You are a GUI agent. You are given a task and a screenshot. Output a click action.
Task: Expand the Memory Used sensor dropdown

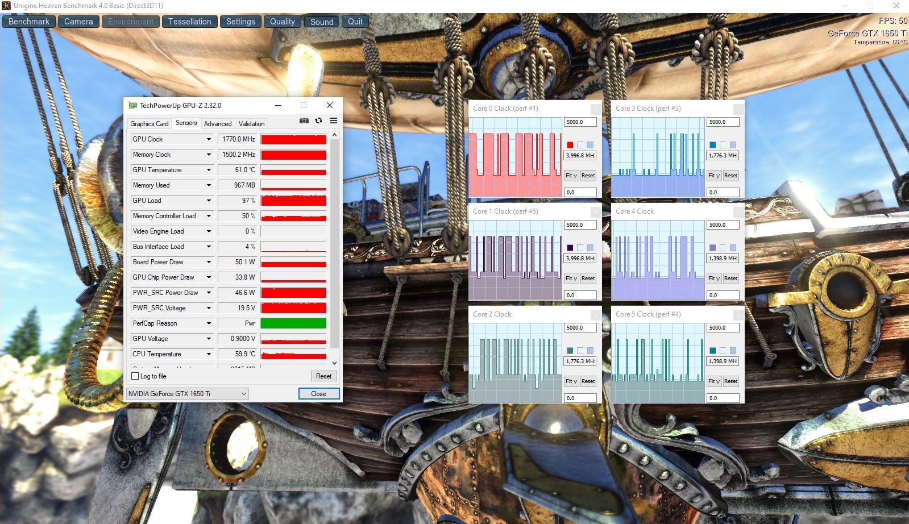209,185
